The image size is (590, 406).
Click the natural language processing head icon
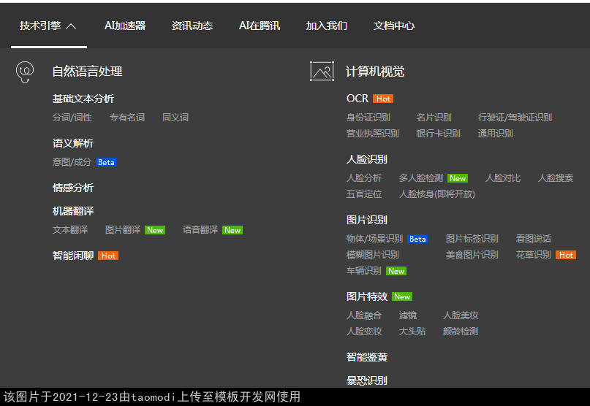coord(25,71)
